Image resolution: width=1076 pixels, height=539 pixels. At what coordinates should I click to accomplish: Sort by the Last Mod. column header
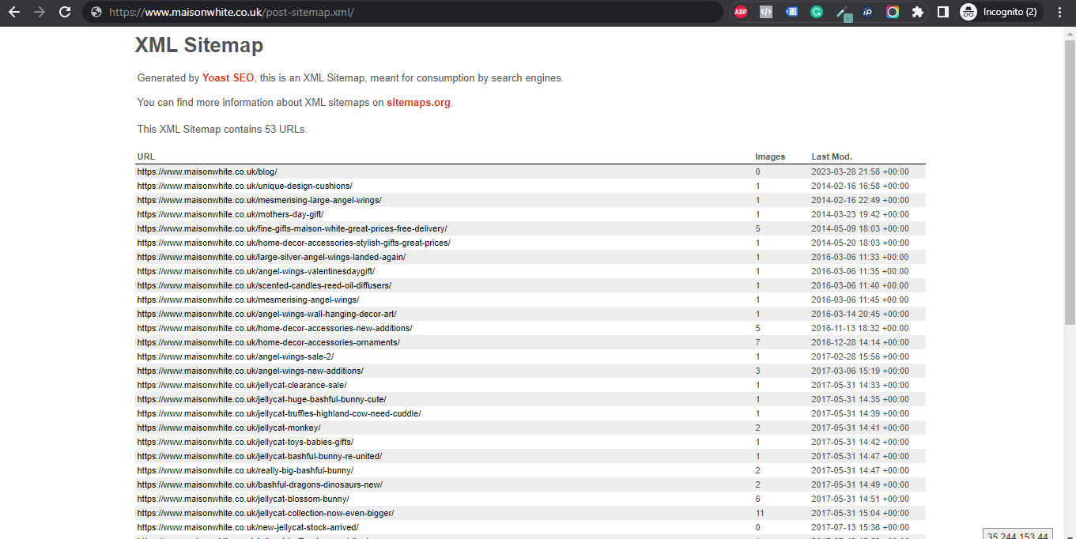[832, 156]
